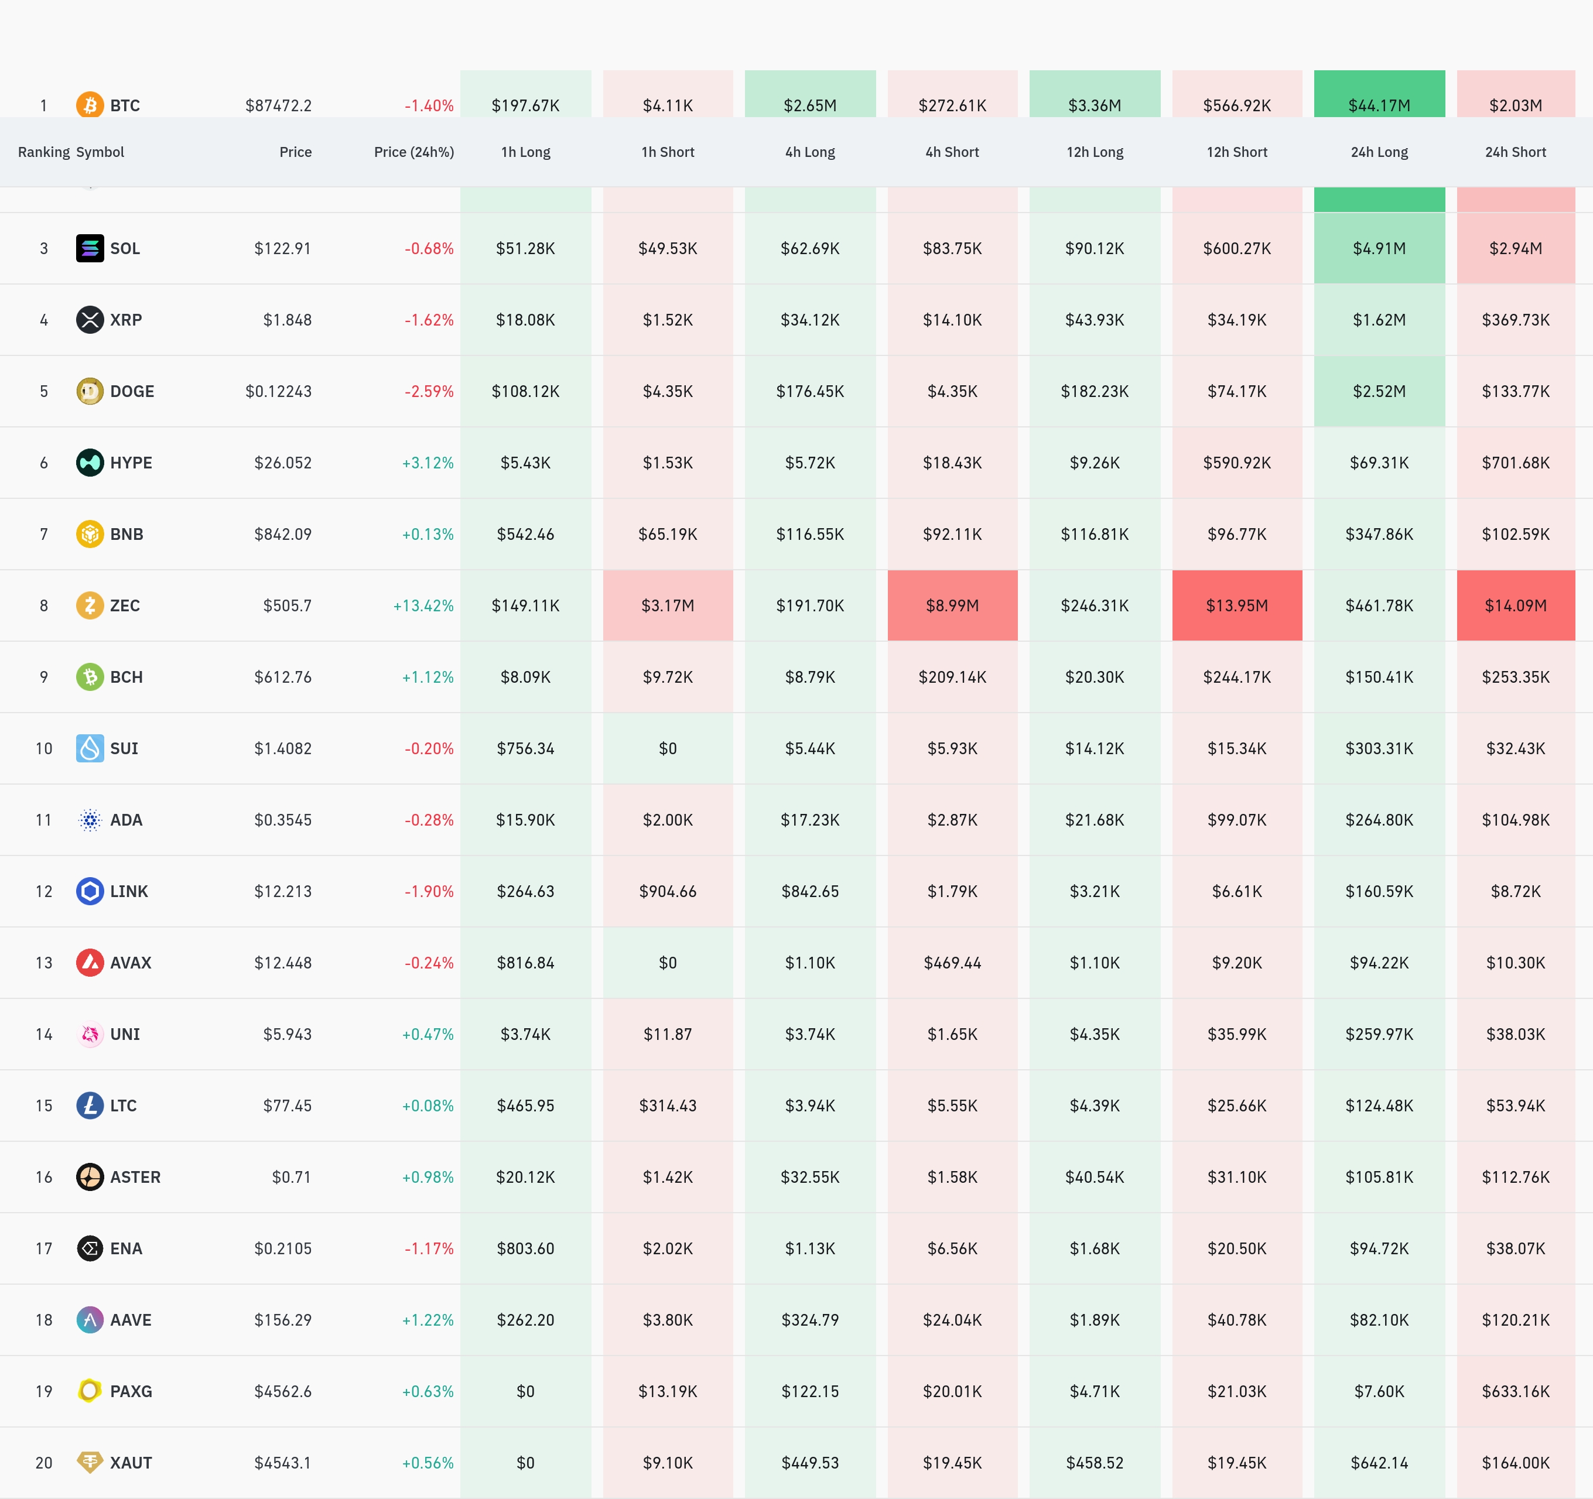The image size is (1593, 1499).
Task: Click the Ranking column header
Action: (43, 152)
